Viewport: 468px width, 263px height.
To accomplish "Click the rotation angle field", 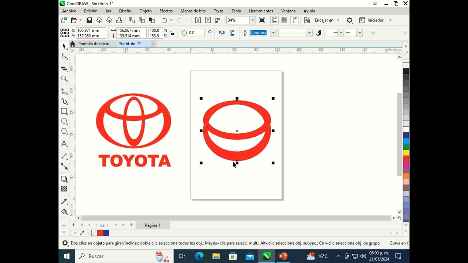I will [x=196, y=33].
